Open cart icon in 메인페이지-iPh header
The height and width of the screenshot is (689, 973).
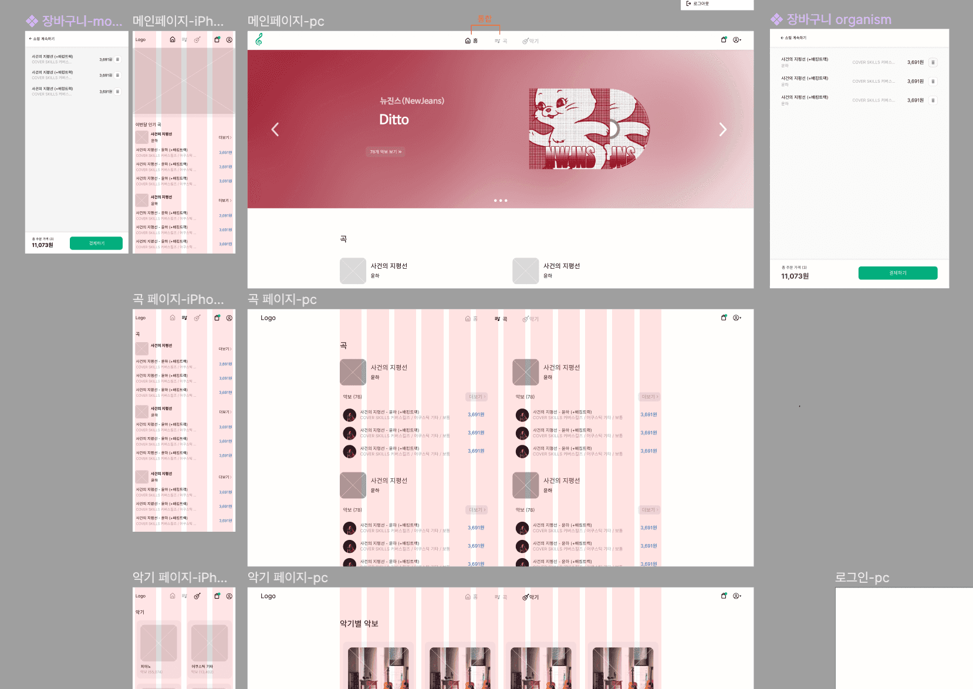(217, 40)
